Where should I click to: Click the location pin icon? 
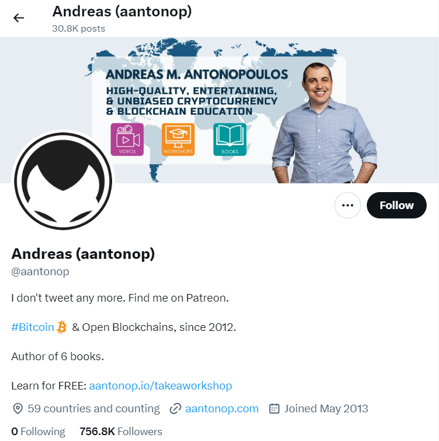click(18, 409)
